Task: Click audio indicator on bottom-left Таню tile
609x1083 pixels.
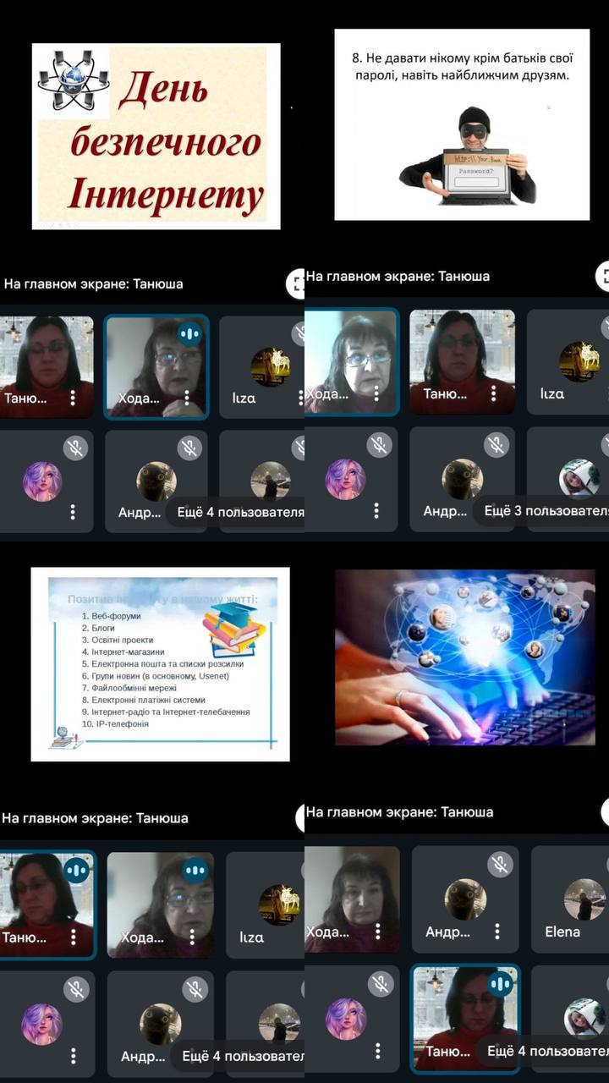Action: [77, 869]
